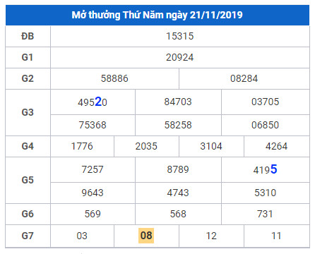Click the G3 number 03705
The image size is (315, 254).
pyautogui.click(x=266, y=102)
